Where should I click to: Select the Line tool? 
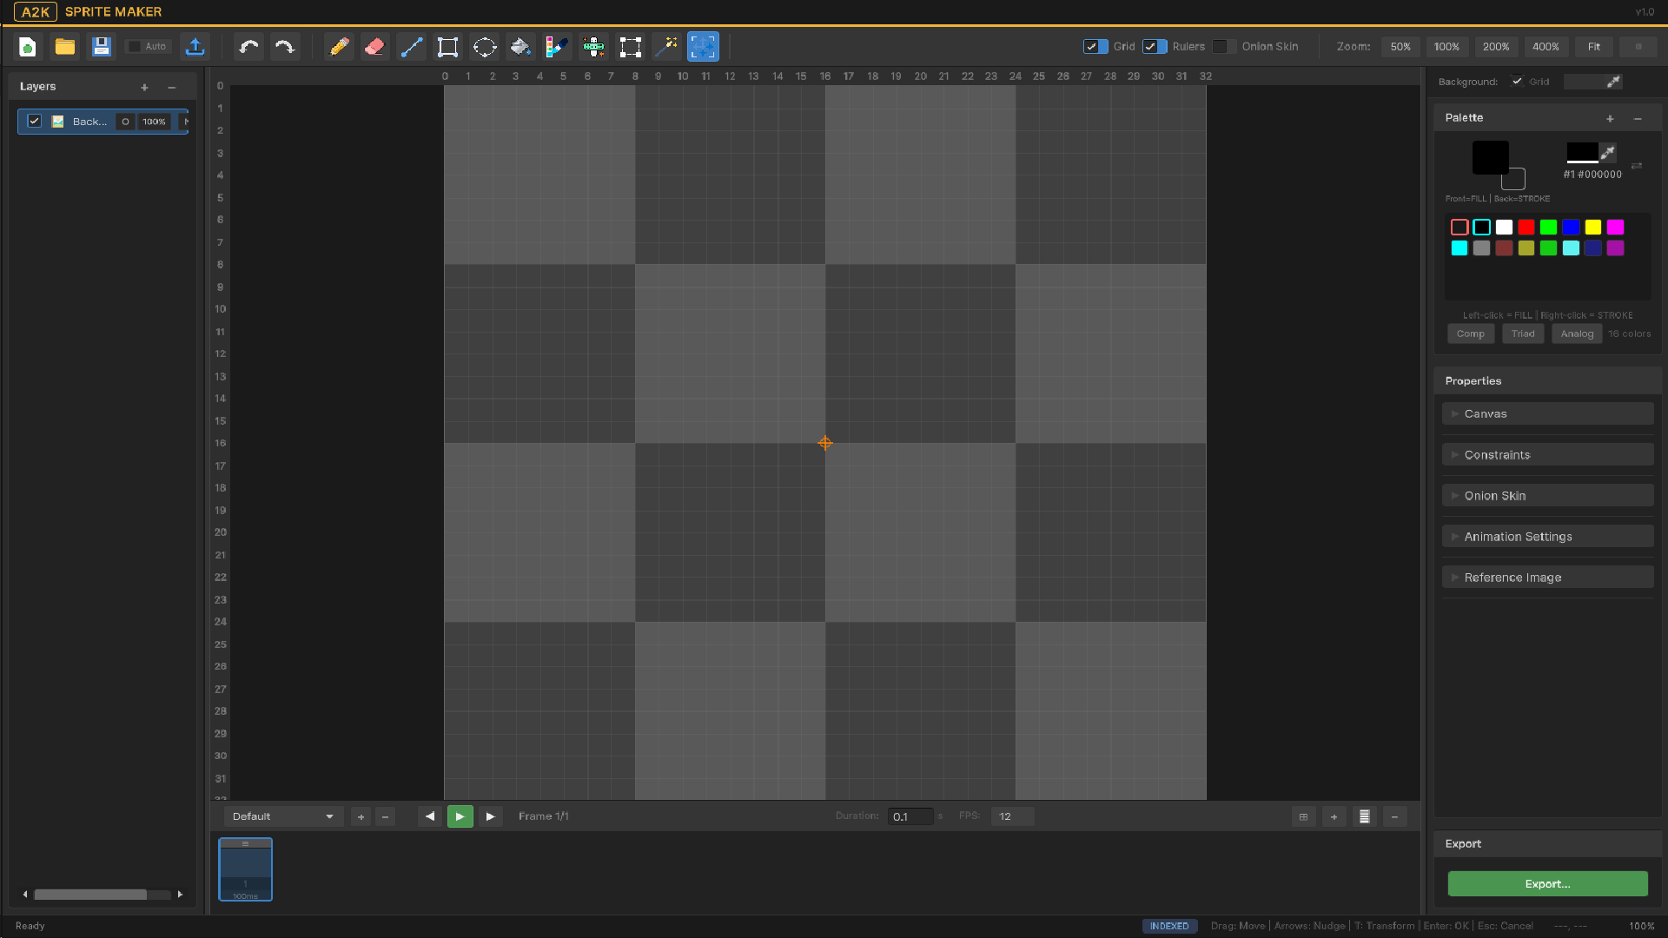(x=412, y=47)
